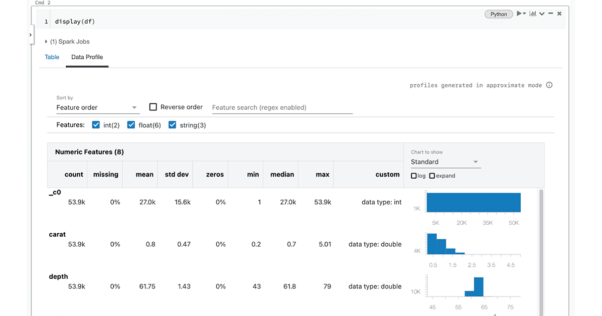
Task: Run the cell with the play icon
Action: [x=520, y=14]
